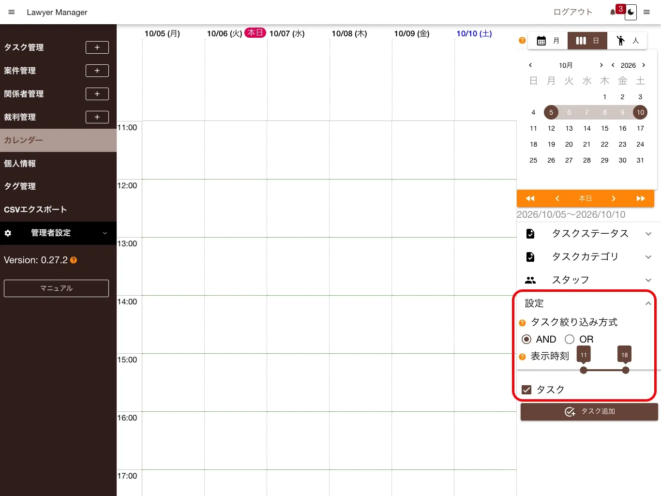This screenshot has height=496, width=661.
Task: Add new item next to 案件管理
Action: (x=97, y=71)
